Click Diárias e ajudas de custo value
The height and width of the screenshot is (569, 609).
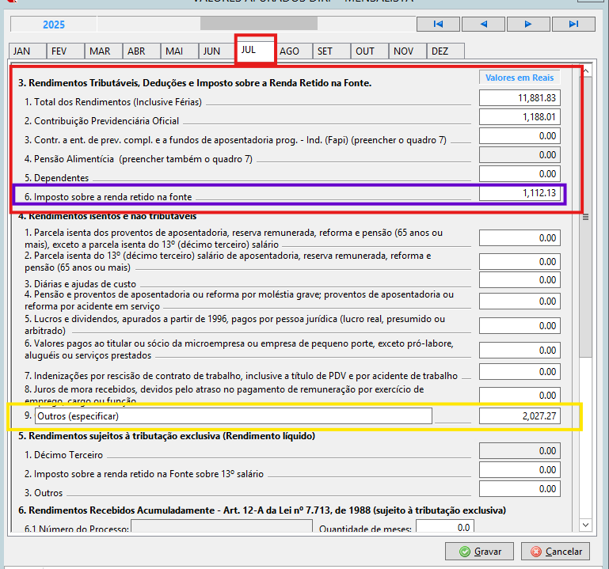point(520,280)
